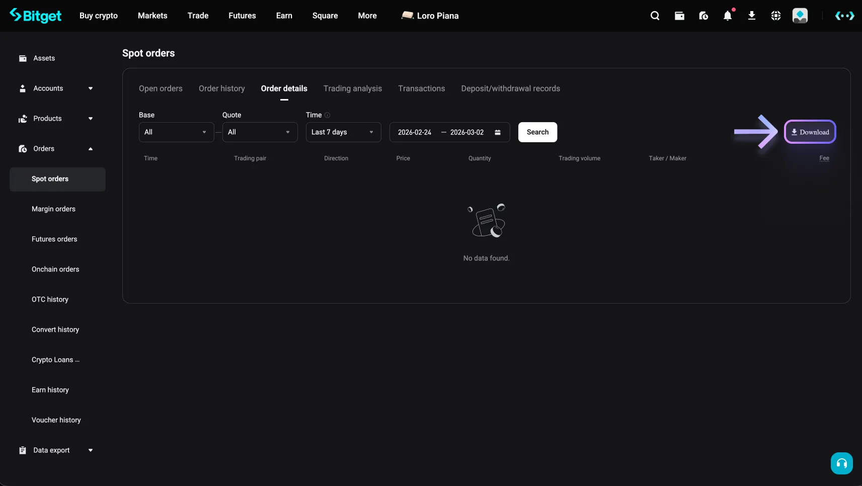The height and width of the screenshot is (486, 862).
Task: Switch to the Order history tab
Action: (221, 88)
